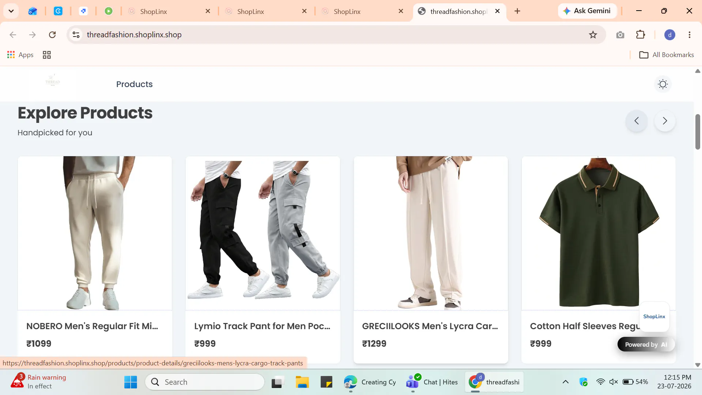
Task: Click the ₹1099 price text
Action: [x=39, y=343]
